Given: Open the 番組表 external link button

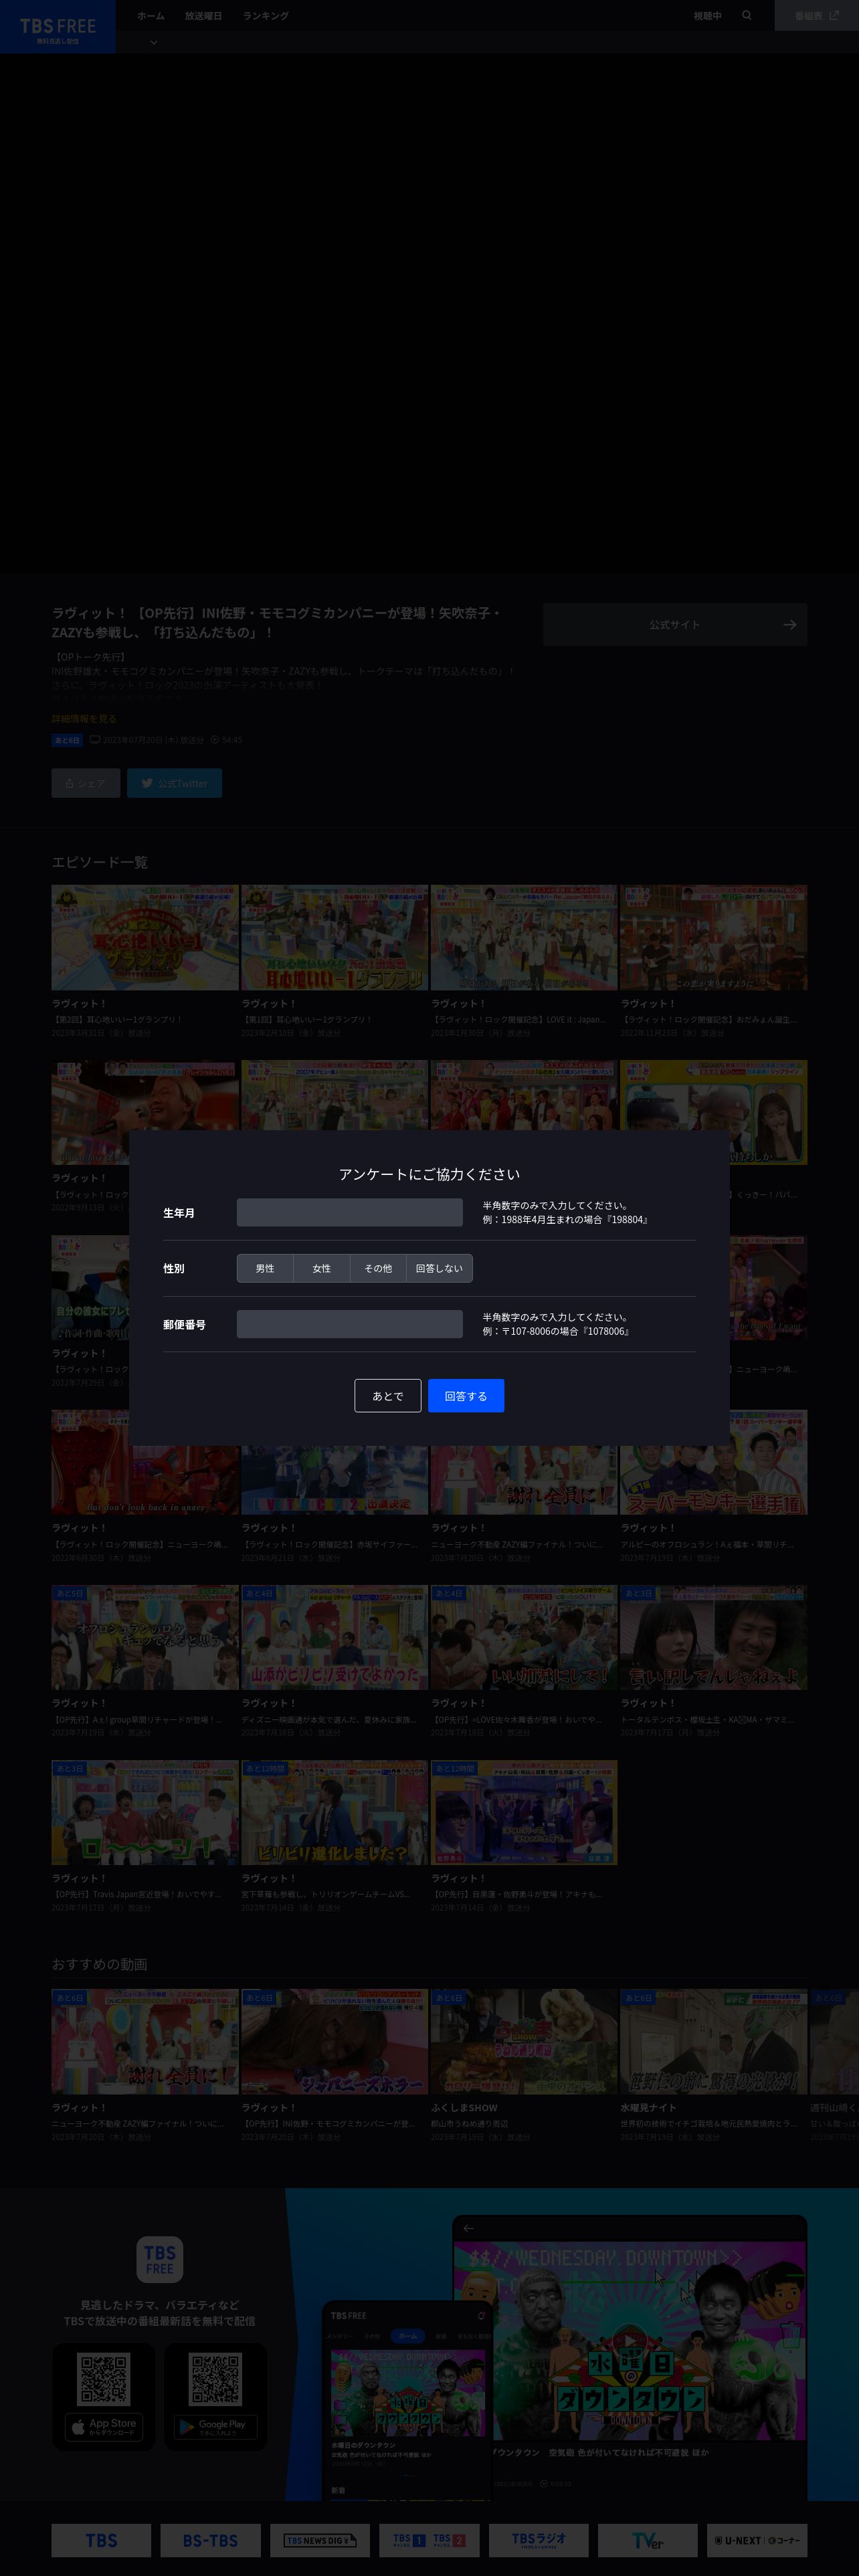Looking at the screenshot, I should [x=816, y=16].
